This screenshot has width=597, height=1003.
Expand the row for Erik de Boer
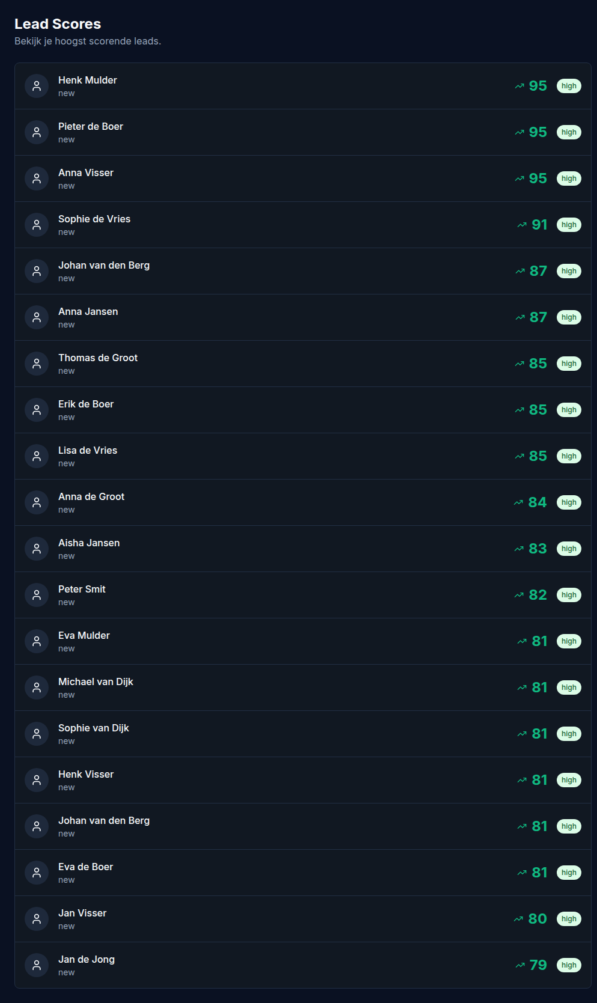point(298,410)
